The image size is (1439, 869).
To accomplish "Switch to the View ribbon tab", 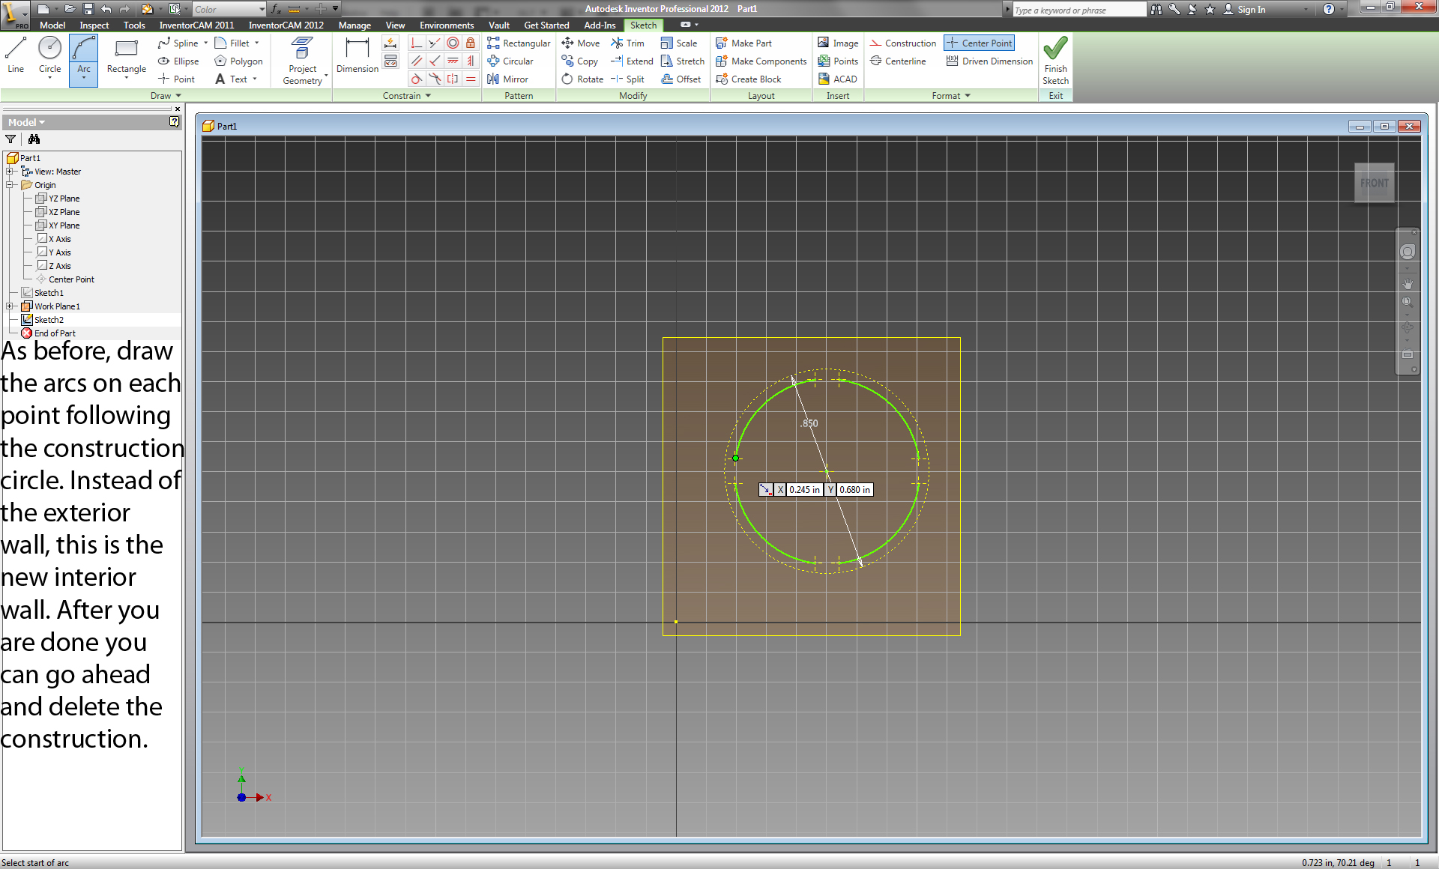I will tap(395, 25).
